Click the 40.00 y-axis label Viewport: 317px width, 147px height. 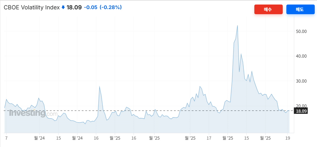(x=301, y=56)
